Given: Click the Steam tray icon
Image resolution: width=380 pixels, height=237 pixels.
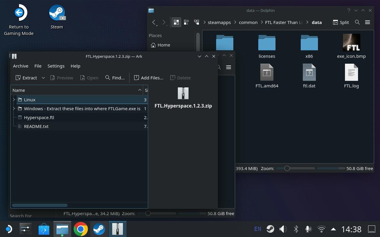Looking at the screenshot, I should tap(270, 229).
